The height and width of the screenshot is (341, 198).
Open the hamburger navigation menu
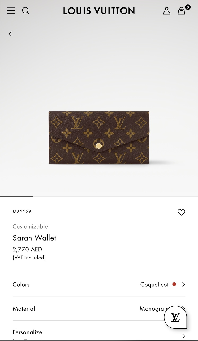pos(11,11)
